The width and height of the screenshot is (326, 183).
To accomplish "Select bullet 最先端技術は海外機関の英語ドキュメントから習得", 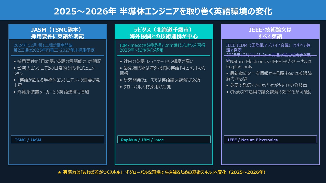I will click(162, 71).
